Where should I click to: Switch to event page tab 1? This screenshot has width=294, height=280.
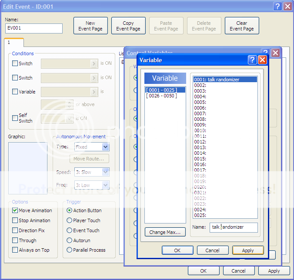[13, 43]
